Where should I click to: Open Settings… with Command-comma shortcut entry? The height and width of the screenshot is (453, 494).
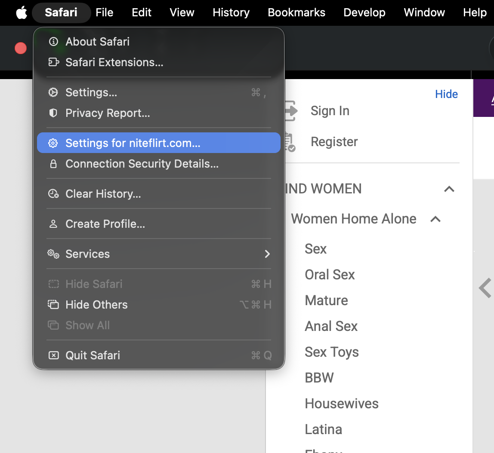159,92
